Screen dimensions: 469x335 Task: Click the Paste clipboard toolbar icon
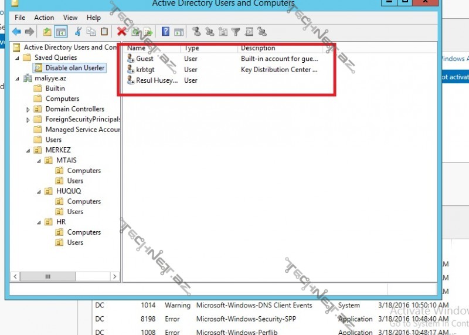(104, 32)
